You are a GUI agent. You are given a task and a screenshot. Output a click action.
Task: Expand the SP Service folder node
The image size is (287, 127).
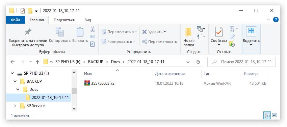point(15,106)
